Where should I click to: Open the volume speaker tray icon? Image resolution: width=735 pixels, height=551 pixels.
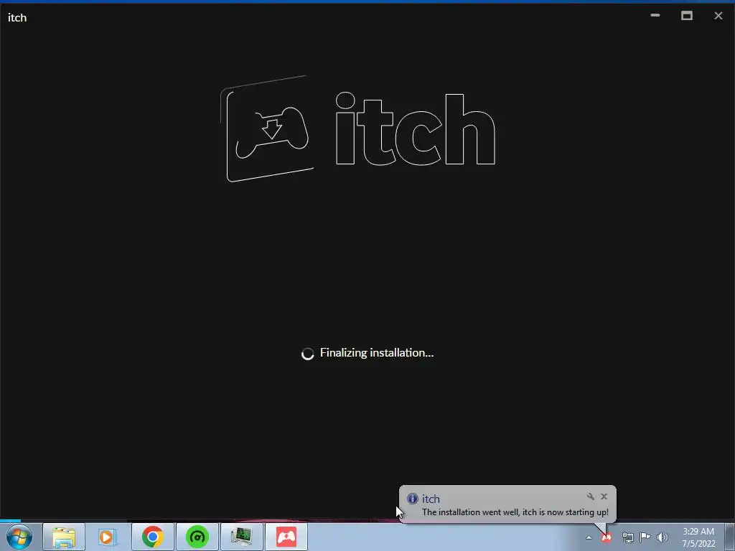click(x=662, y=537)
